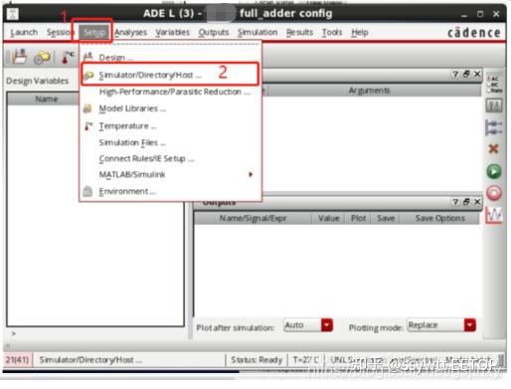
Task: Open the Results menu
Action: click(x=299, y=33)
